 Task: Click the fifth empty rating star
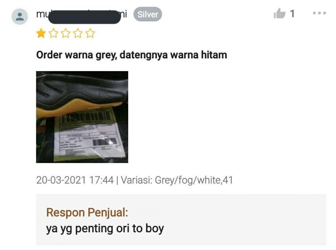(90, 33)
